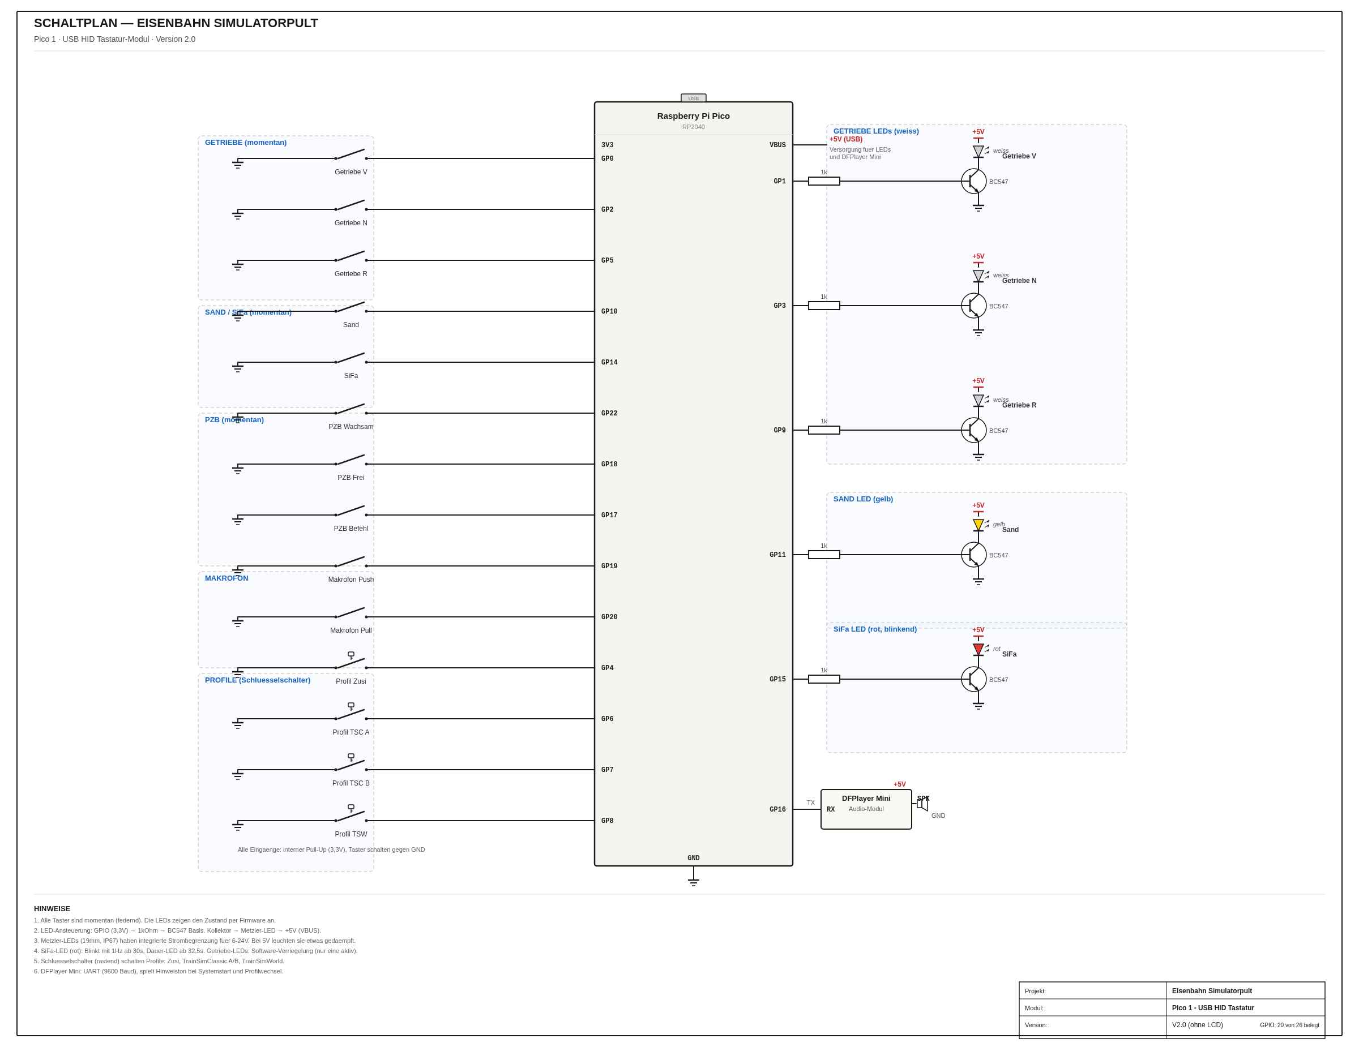Click the GETRIEBE (momentan) group heading
This screenshot has height=1047, width=1359.
[x=246, y=143]
